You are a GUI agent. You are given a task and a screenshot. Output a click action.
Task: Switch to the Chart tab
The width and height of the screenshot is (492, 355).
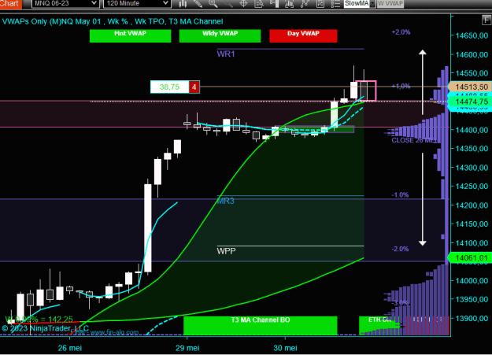pos(11,4)
